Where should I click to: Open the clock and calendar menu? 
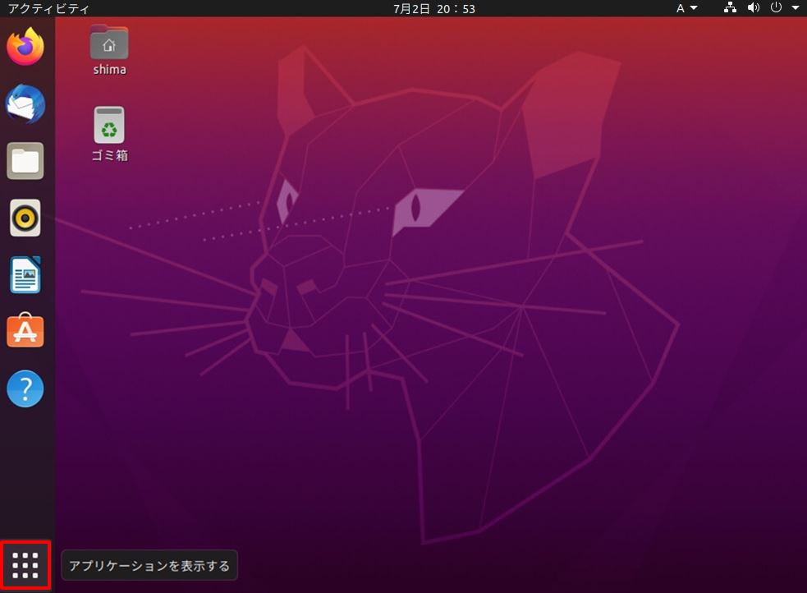[433, 9]
